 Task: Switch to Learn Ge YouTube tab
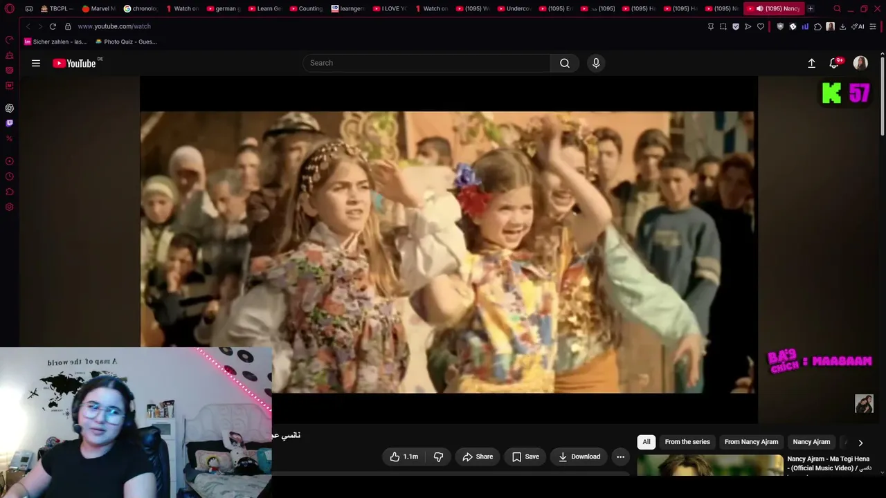[x=264, y=9]
